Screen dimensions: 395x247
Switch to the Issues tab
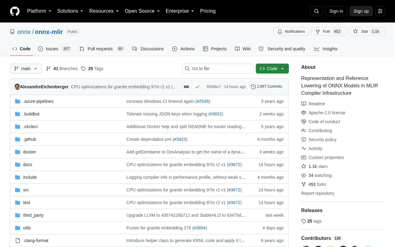(x=55, y=49)
